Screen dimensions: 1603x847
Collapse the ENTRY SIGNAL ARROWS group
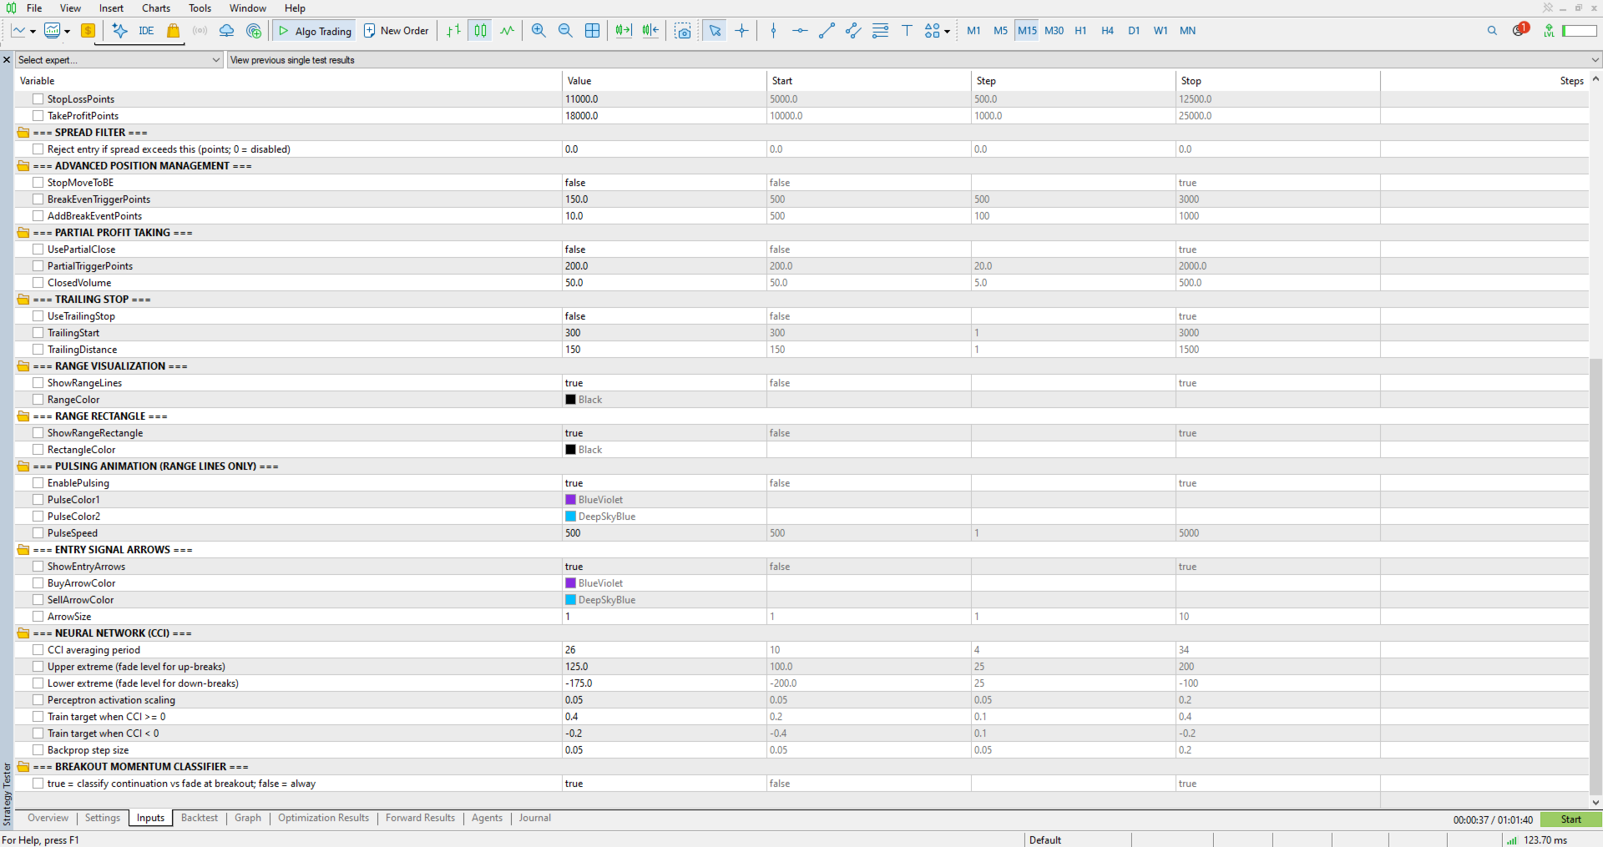[x=23, y=550]
